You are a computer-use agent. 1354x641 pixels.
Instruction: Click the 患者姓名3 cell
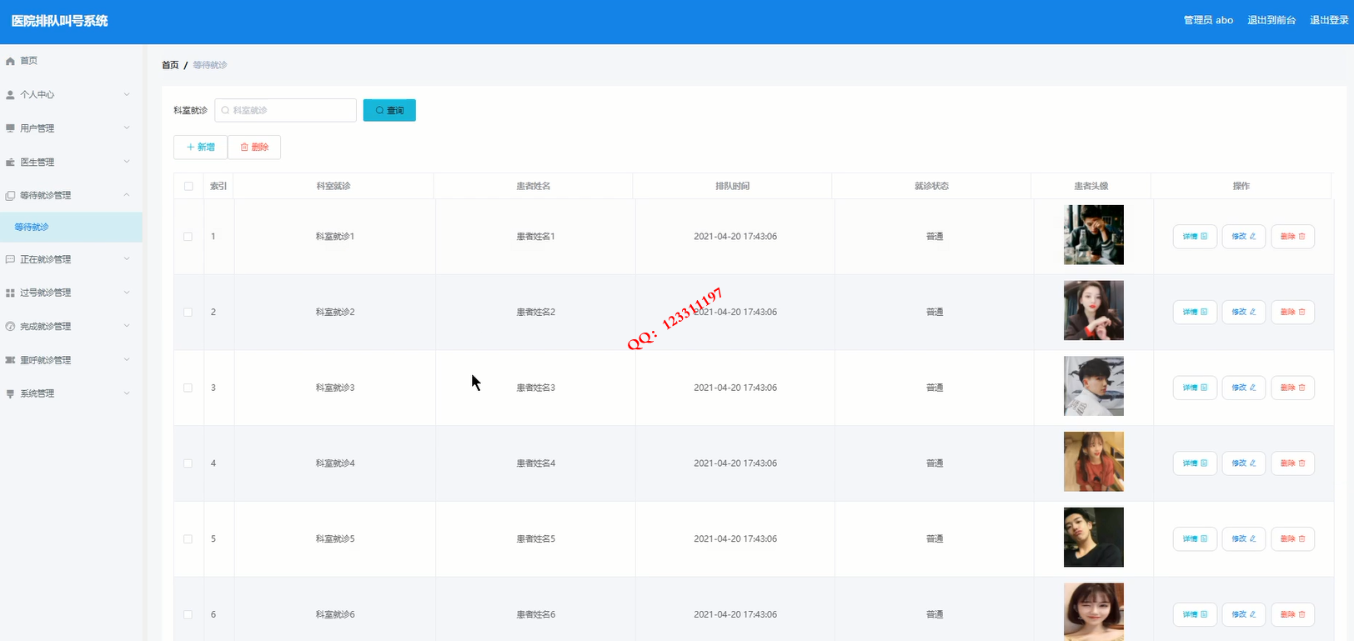pyautogui.click(x=535, y=388)
